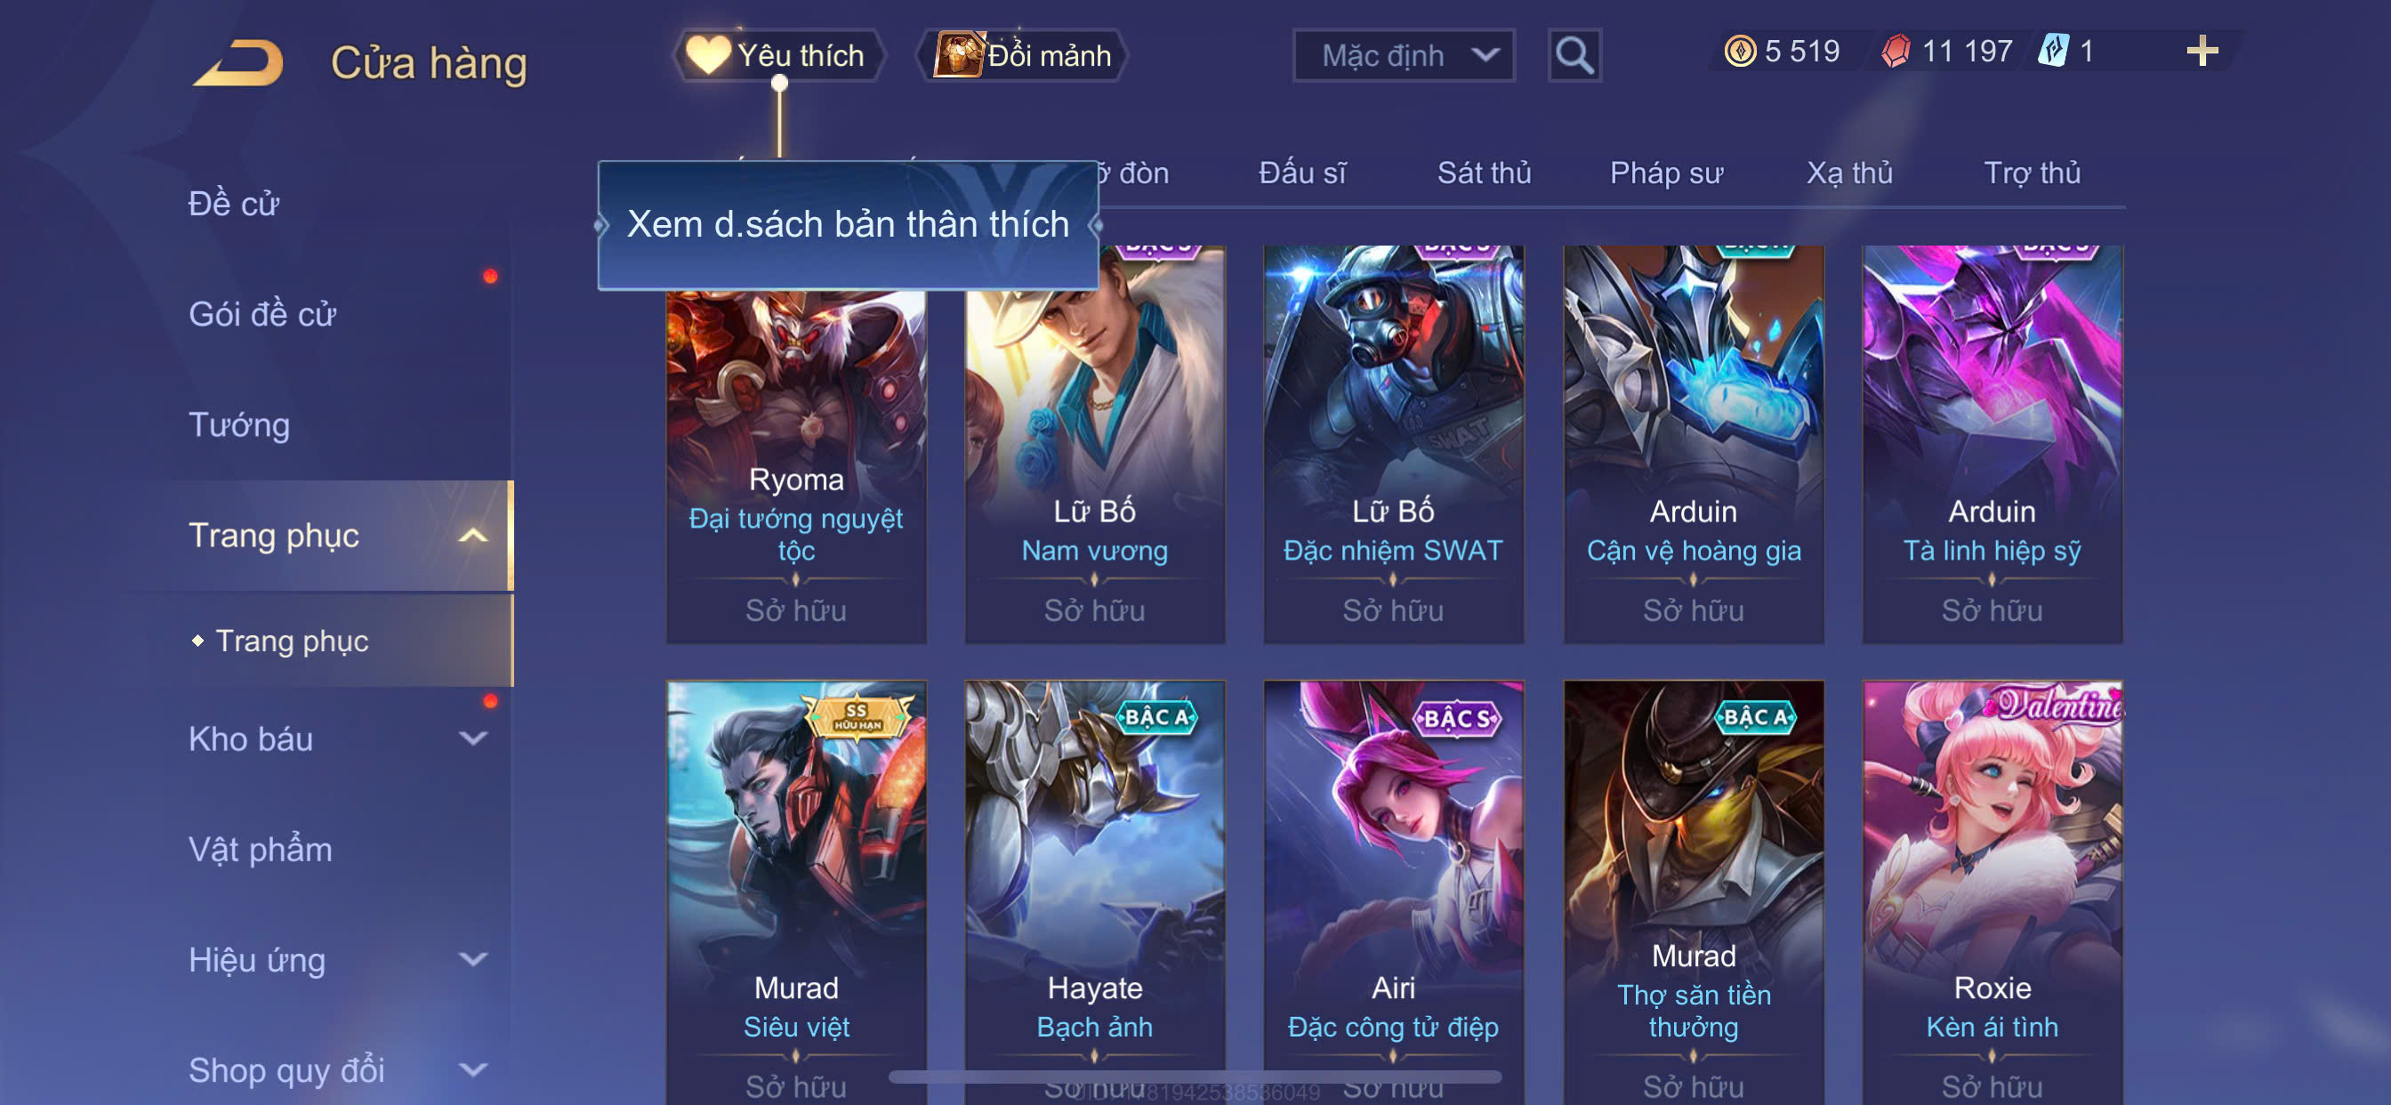This screenshot has width=2391, height=1105.
Task: Select the Murad Siêu việt skin card
Action: coord(795,892)
